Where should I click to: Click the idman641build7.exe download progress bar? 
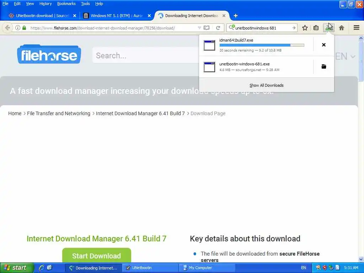[x=262, y=45]
